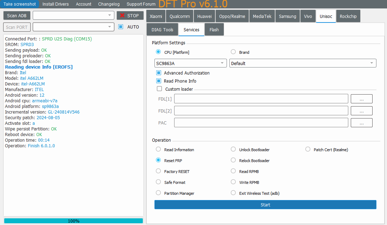Browse for FDL[2] loader file

click(x=361, y=111)
